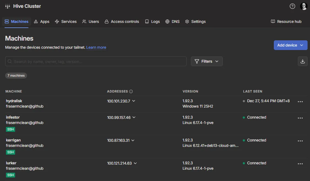
Task: Go to the DNS tab
Action: click(173, 22)
